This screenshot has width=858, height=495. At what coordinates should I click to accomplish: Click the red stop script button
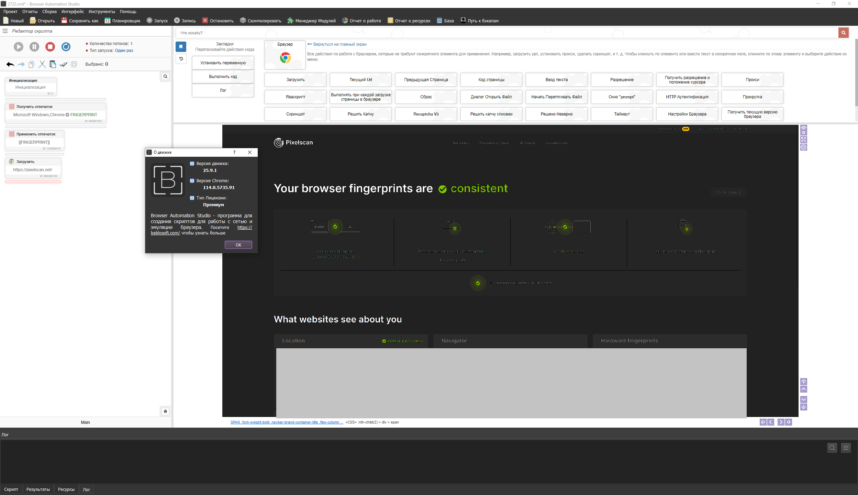[x=50, y=47]
